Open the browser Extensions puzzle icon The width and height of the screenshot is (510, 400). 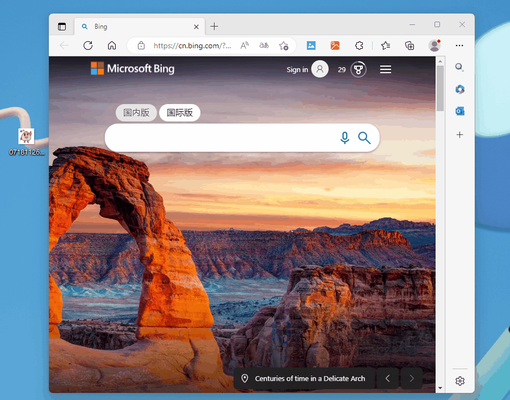[x=359, y=46]
